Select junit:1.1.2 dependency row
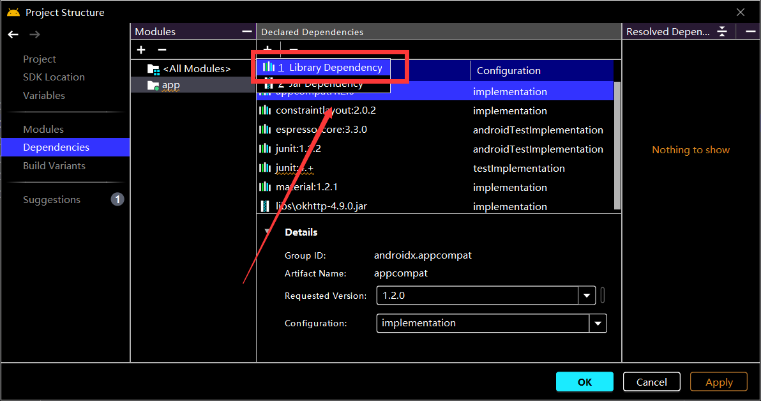The width and height of the screenshot is (761, 401). pos(435,149)
